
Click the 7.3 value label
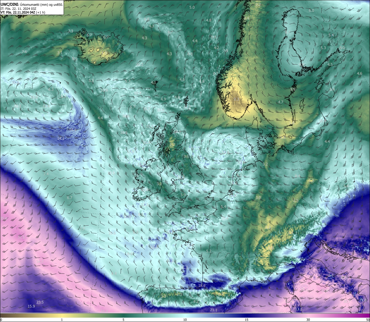(71, 31)
